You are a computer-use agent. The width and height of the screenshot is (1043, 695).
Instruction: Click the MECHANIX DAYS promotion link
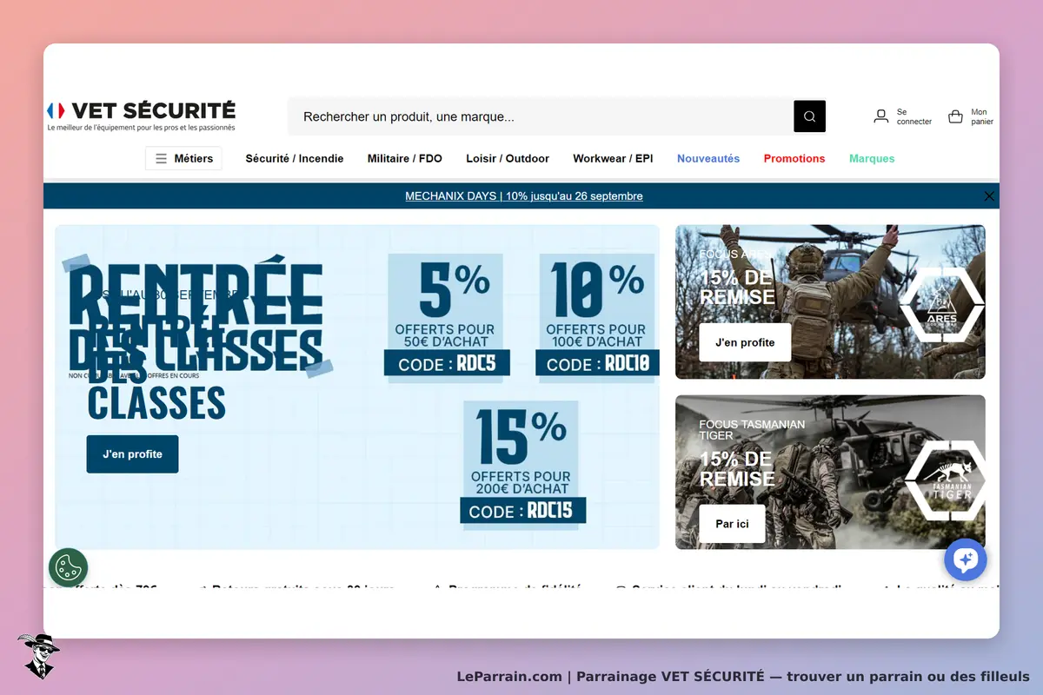pyautogui.click(x=524, y=196)
